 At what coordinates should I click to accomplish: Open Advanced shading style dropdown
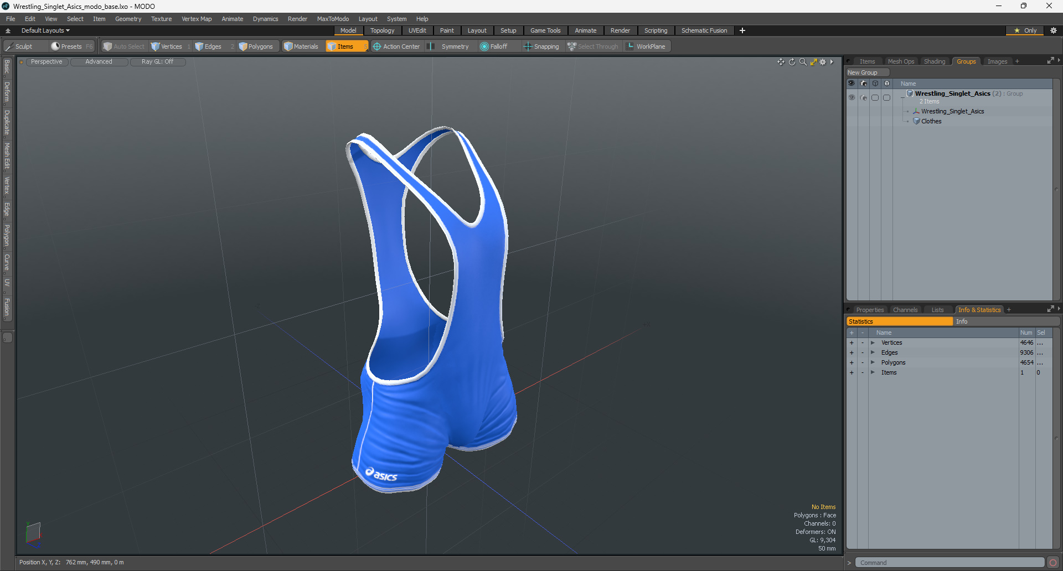[x=99, y=62]
